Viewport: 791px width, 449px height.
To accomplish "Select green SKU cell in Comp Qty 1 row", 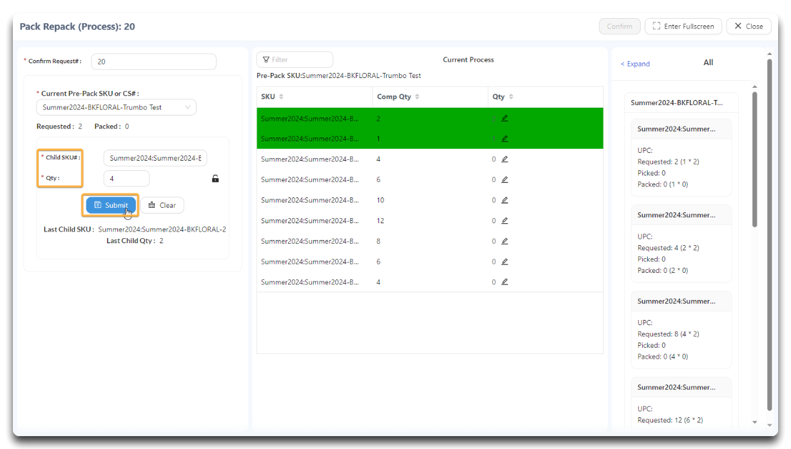I will (309, 139).
